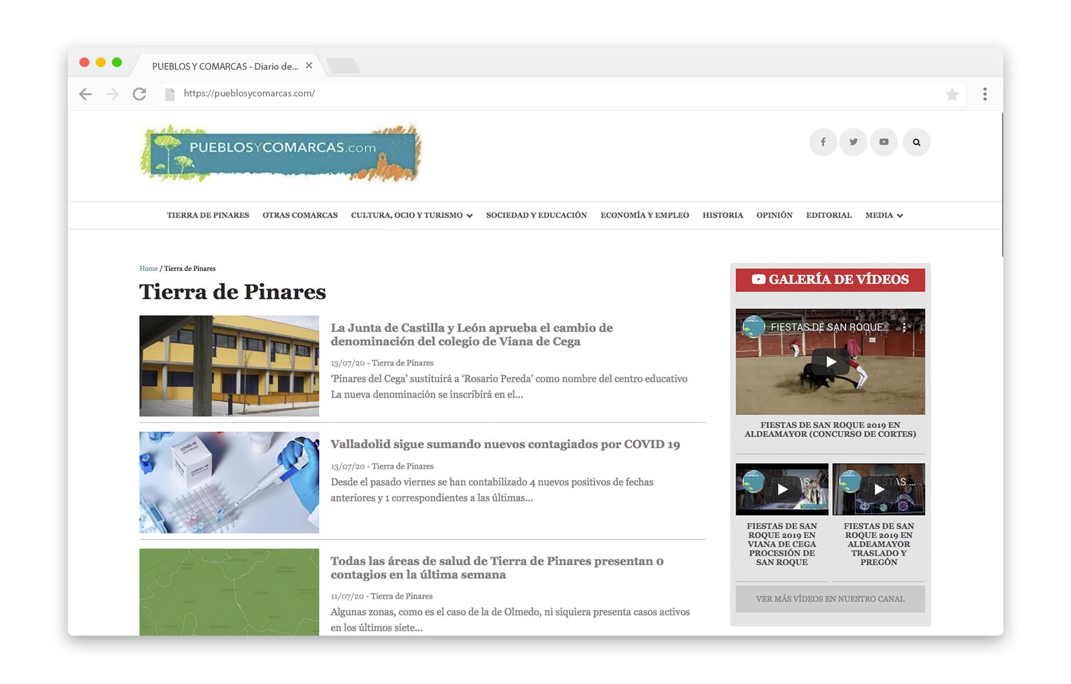Select the Editorial menu item
The image size is (1071, 684).
coord(829,215)
